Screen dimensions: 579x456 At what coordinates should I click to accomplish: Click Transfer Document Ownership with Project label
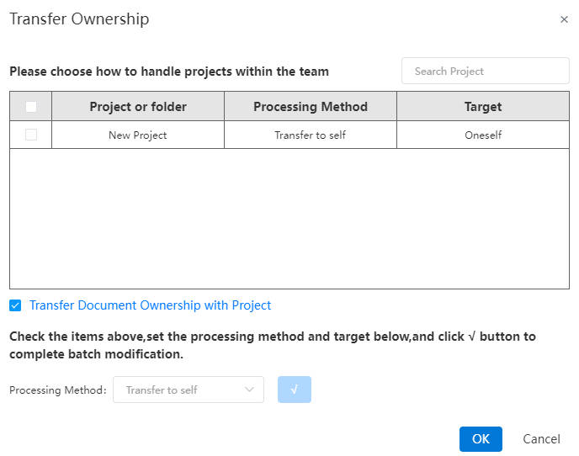(151, 305)
